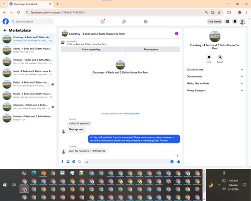Go back using the Marketplace back arrow
Screen dimensions: 251x201
click(5, 30)
